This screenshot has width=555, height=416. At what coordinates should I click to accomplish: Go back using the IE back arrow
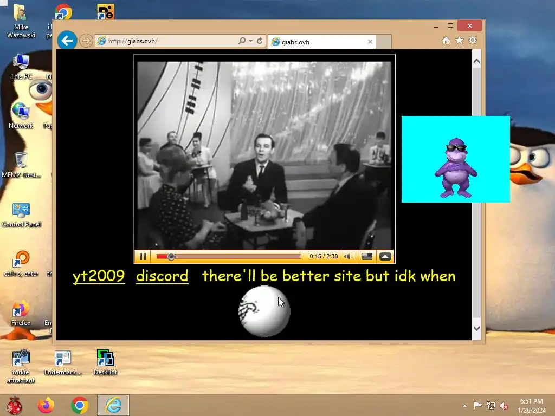67,40
